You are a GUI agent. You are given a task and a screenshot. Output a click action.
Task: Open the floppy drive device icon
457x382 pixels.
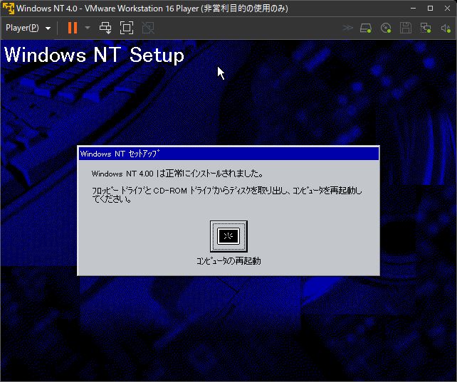point(406,28)
